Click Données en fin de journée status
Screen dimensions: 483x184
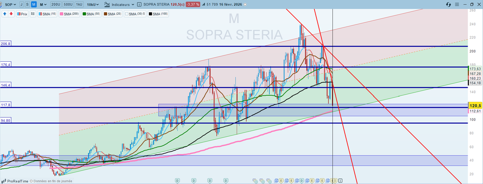51,181
